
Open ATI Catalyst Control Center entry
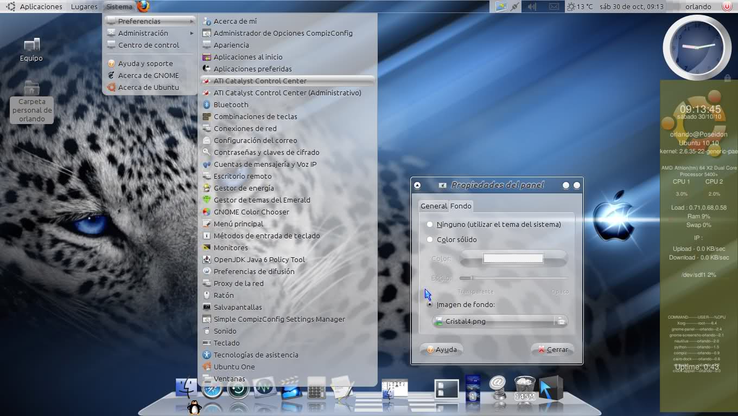260,81
